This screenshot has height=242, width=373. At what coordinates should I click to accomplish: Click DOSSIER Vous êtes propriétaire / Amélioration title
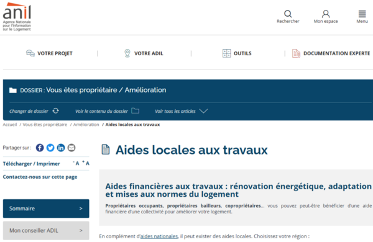coord(93,90)
